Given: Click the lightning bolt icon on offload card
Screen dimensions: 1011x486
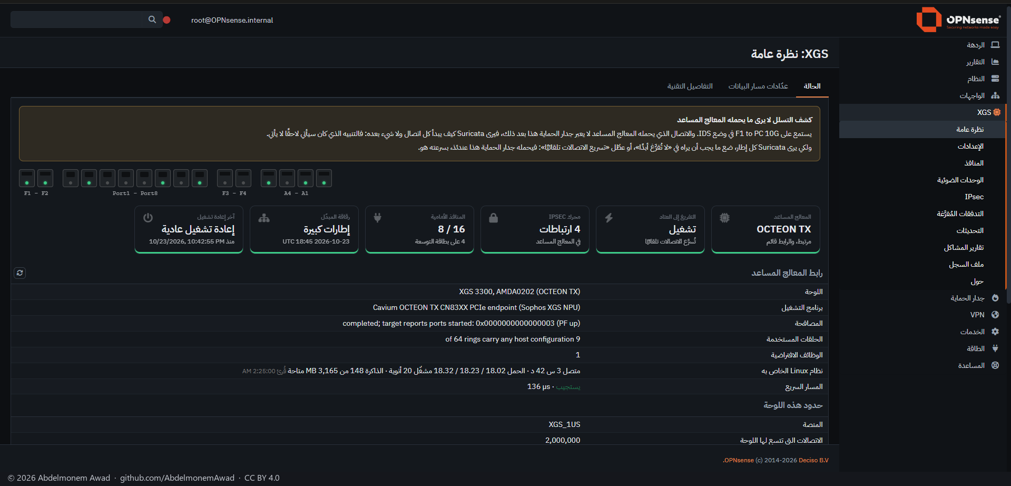Looking at the screenshot, I should pos(609,218).
